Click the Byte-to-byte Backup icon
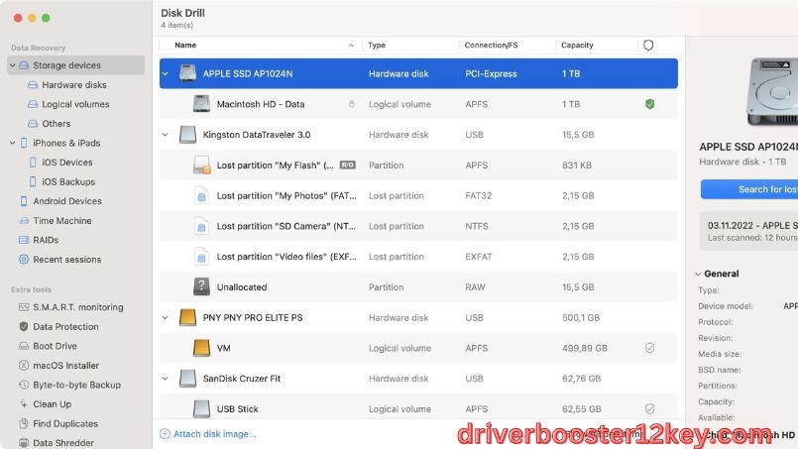 24,385
